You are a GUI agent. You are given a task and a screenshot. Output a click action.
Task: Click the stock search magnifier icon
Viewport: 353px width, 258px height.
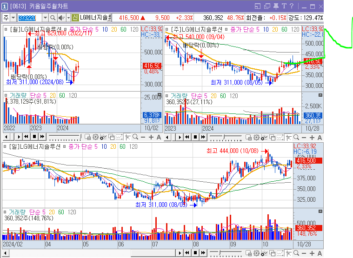(53, 18)
